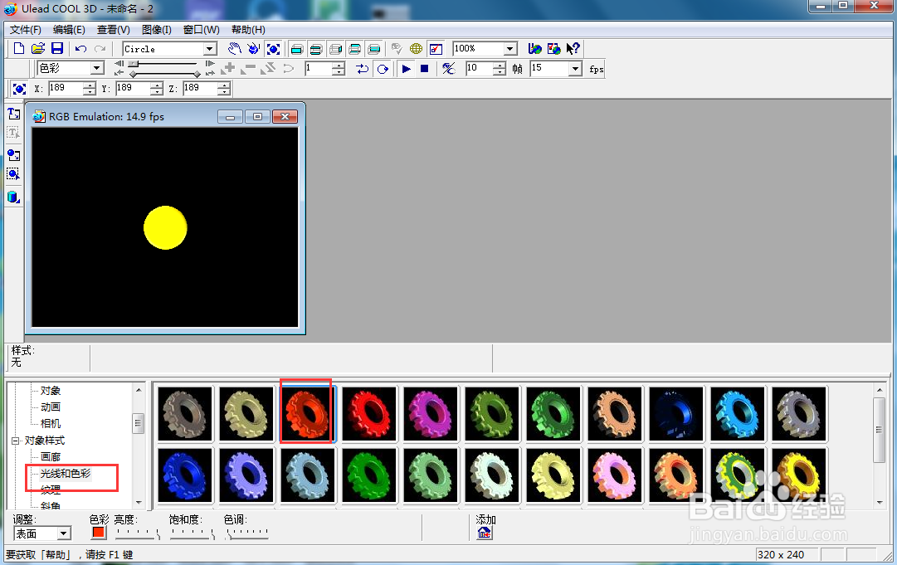Open the 调整 dropdown showing 表面
This screenshot has height=565, width=897.
click(x=64, y=533)
